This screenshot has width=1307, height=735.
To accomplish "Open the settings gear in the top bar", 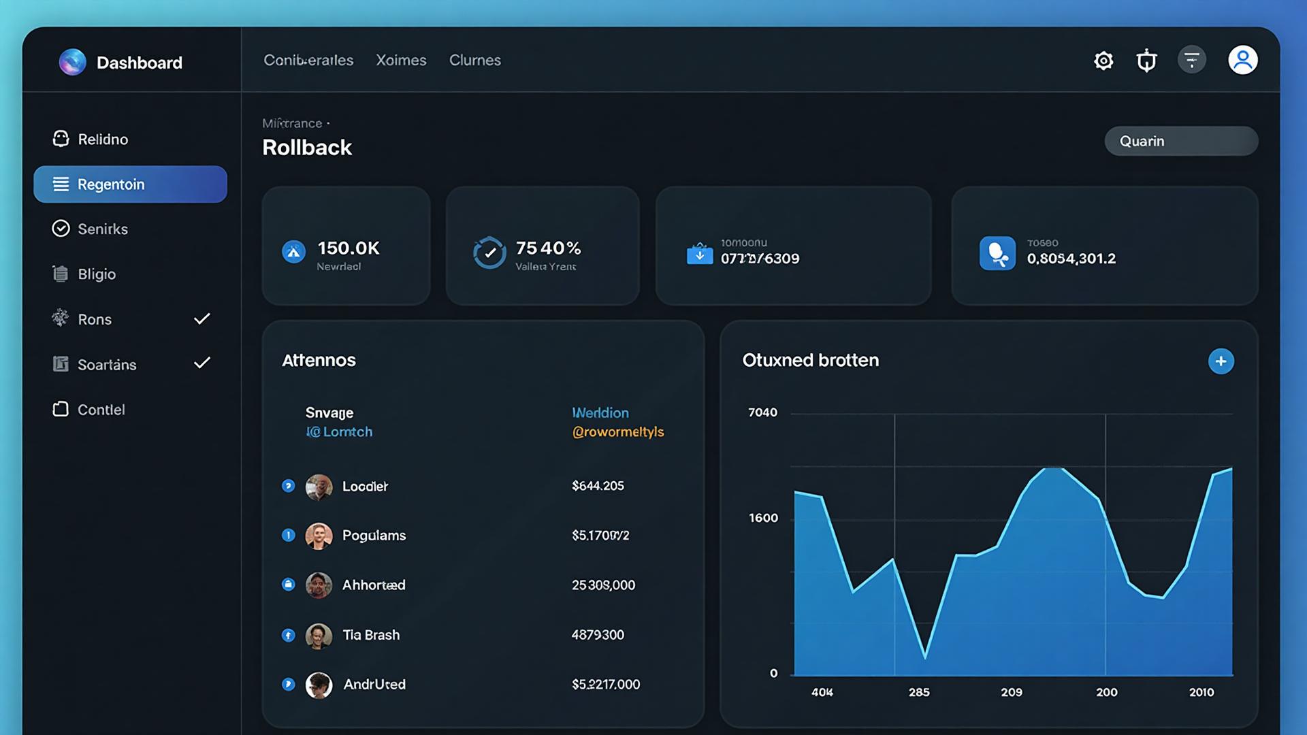I will (1103, 60).
